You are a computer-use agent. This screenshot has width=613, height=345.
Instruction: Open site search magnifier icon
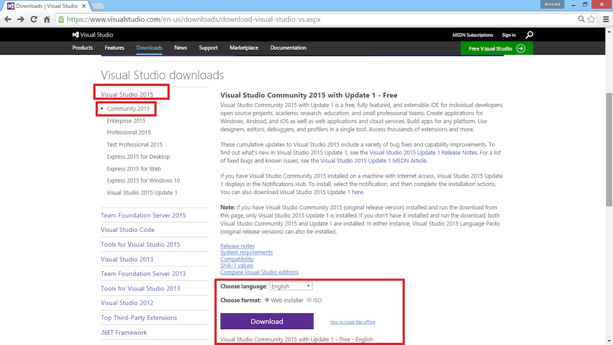529,35
